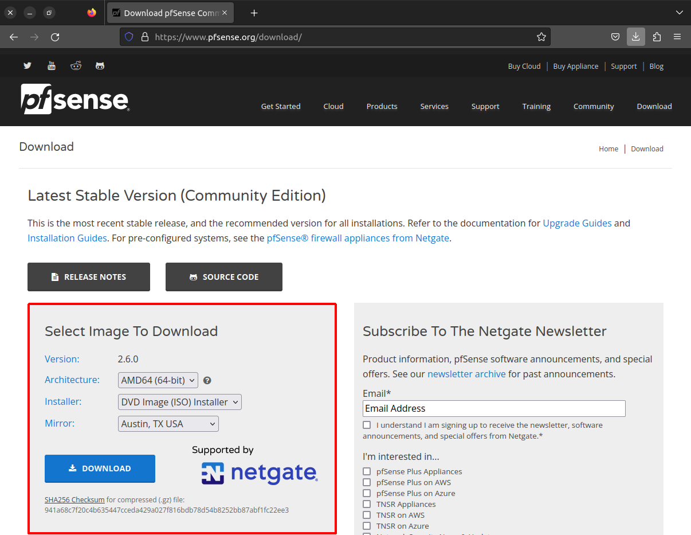Open a new browser tab

pyautogui.click(x=254, y=13)
